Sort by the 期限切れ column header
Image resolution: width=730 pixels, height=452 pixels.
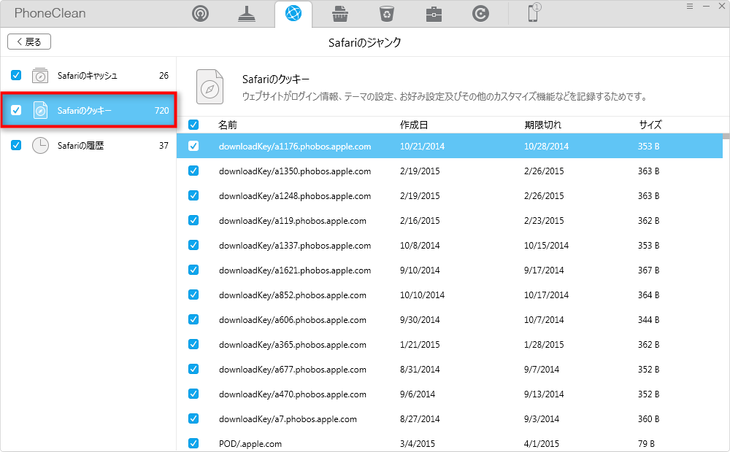[x=543, y=125]
